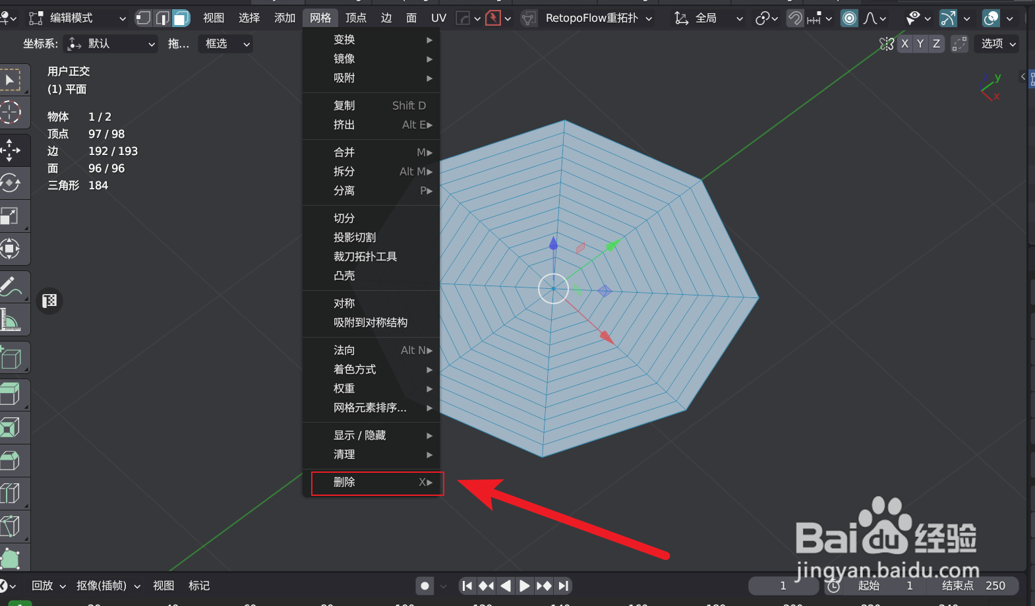Click the RetopoFlow icon
The width and height of the screenshot is (1035, 606).
click(528, 18)
